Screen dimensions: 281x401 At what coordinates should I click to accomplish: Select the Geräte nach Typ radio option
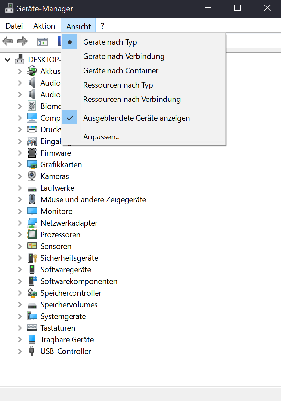tap(110, 42)
